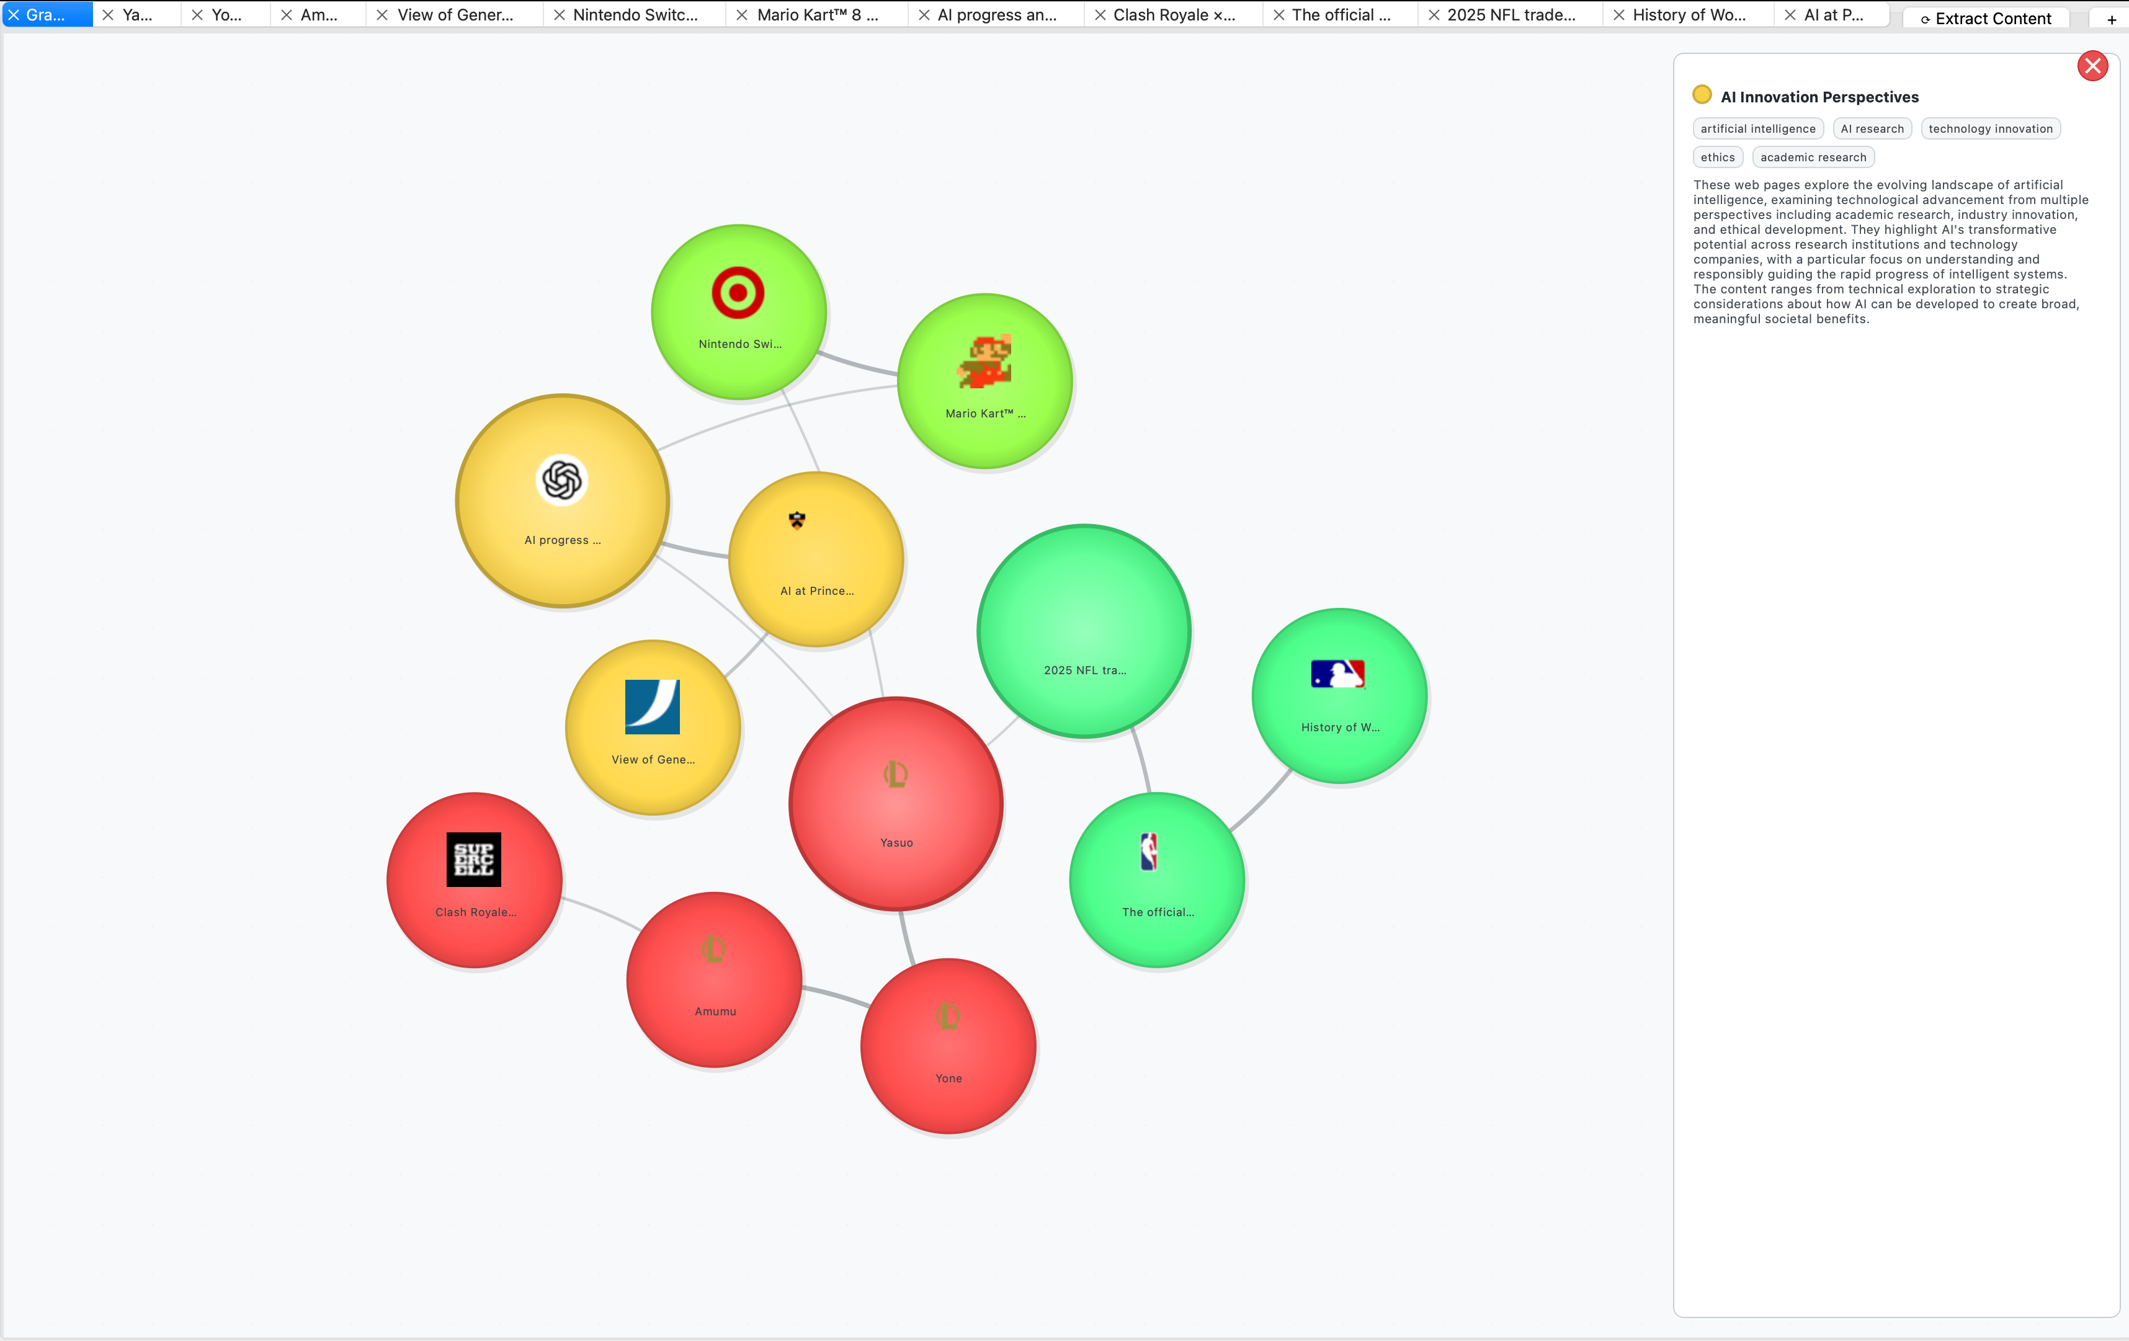Click the Mario sprite icon in Mario Kart node
The height and width of the screenshot is (1341, 2129).
[x=984, y=362]
